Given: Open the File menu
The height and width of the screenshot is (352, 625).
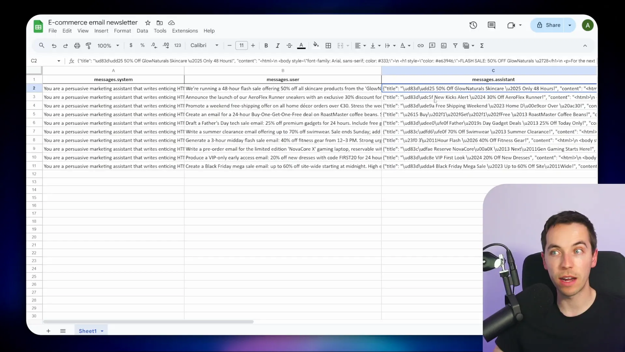Looking at the screenshot, I should [52, 31].
